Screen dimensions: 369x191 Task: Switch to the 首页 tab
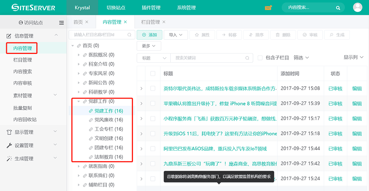[78, 22]
